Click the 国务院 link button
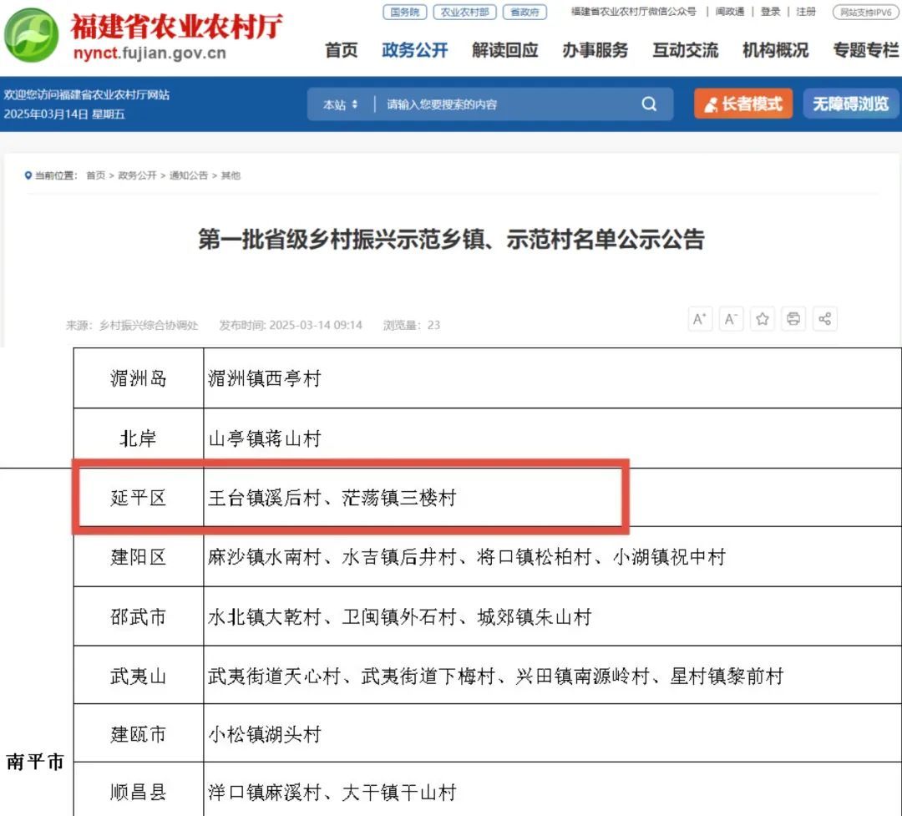 [x=405, y=12]
